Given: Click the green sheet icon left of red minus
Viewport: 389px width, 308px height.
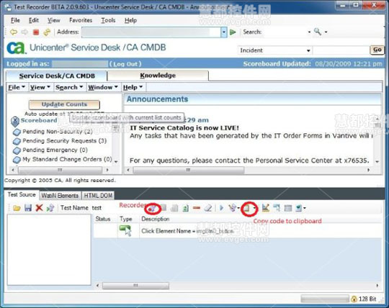Looking at the screenshot, I should [185, 208].
